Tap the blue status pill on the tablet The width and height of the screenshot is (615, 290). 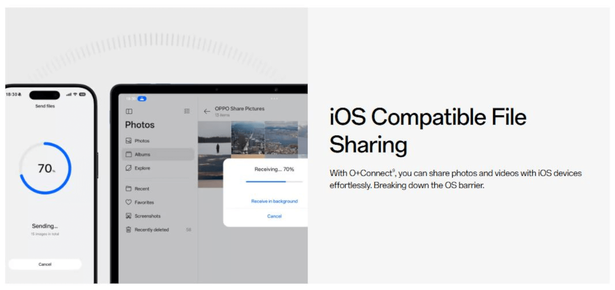(142, 98)
